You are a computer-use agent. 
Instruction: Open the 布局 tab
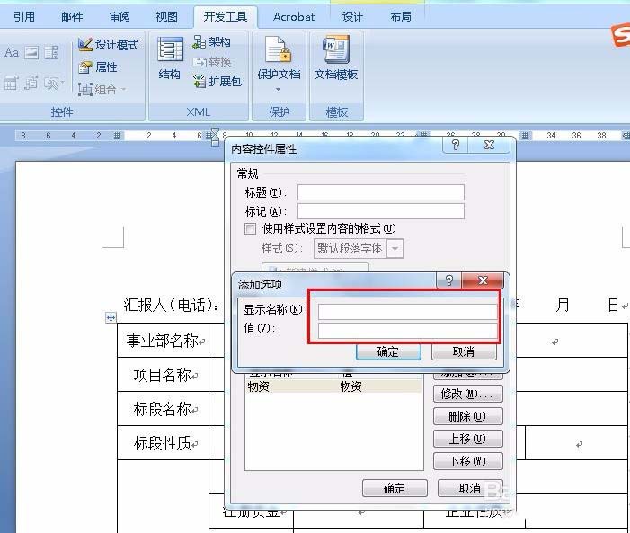pos(401,16)
